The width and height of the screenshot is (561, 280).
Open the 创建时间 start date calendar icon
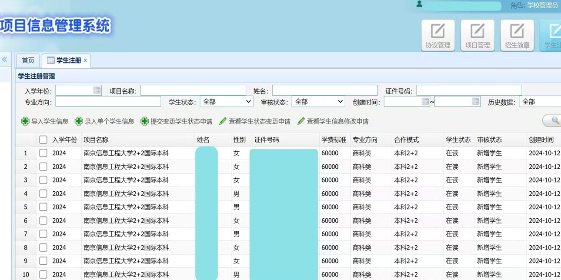coord(425,102)
